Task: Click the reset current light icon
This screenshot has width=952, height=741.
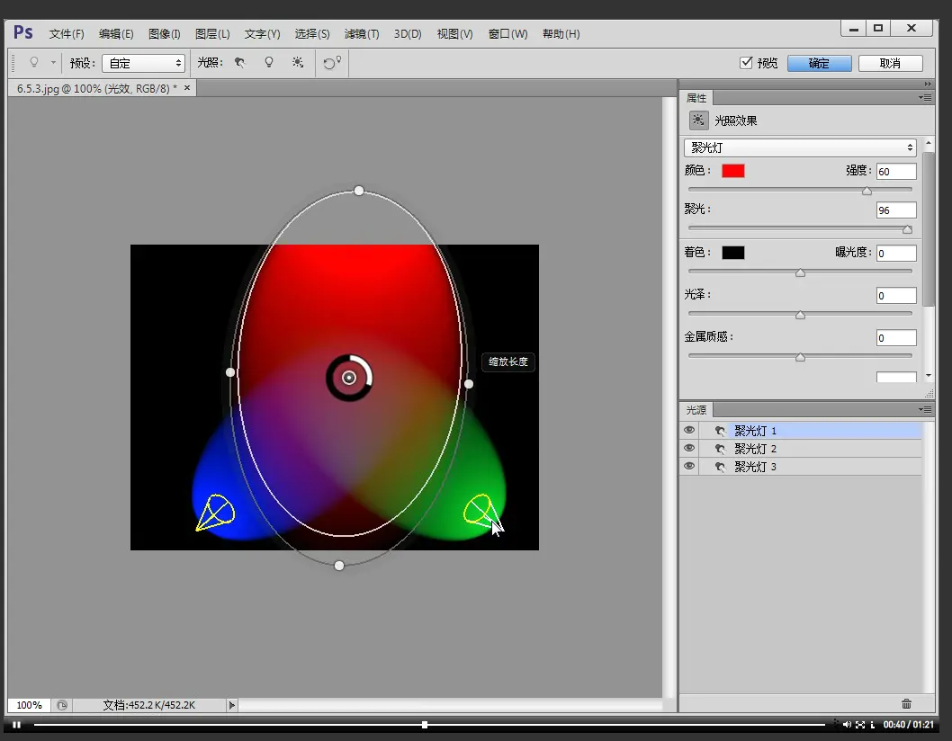Action: [x=332, y=63]
